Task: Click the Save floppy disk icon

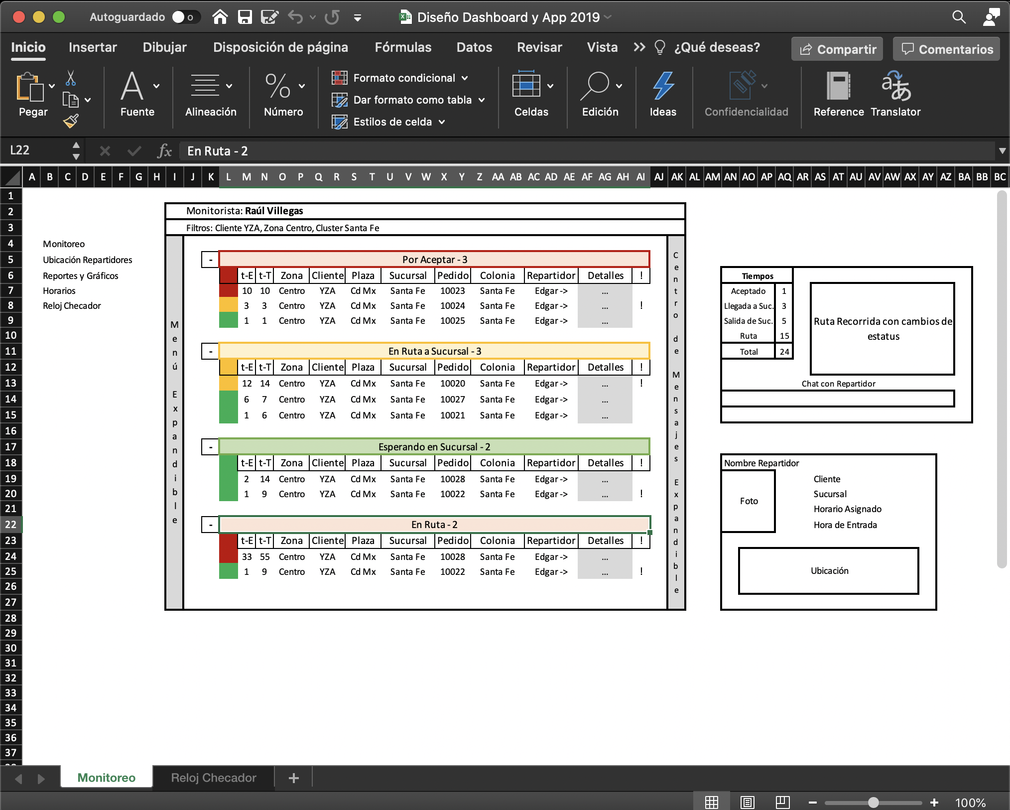Action: pos(245,17)
